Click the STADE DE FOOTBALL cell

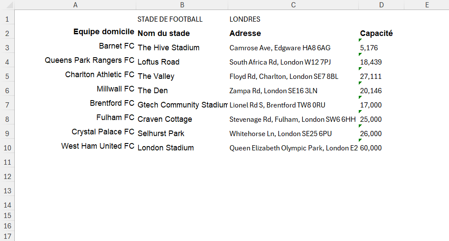170,19
